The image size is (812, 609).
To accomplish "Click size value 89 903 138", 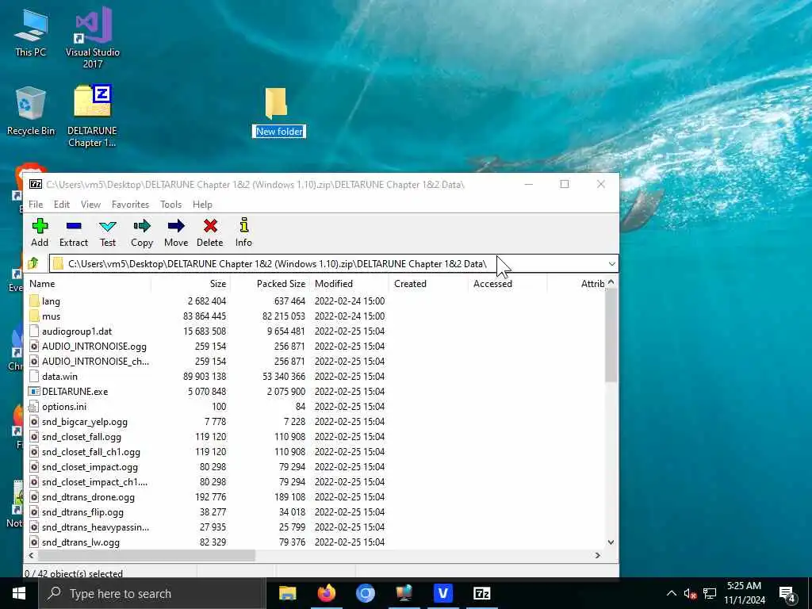I will coord(205,377).
